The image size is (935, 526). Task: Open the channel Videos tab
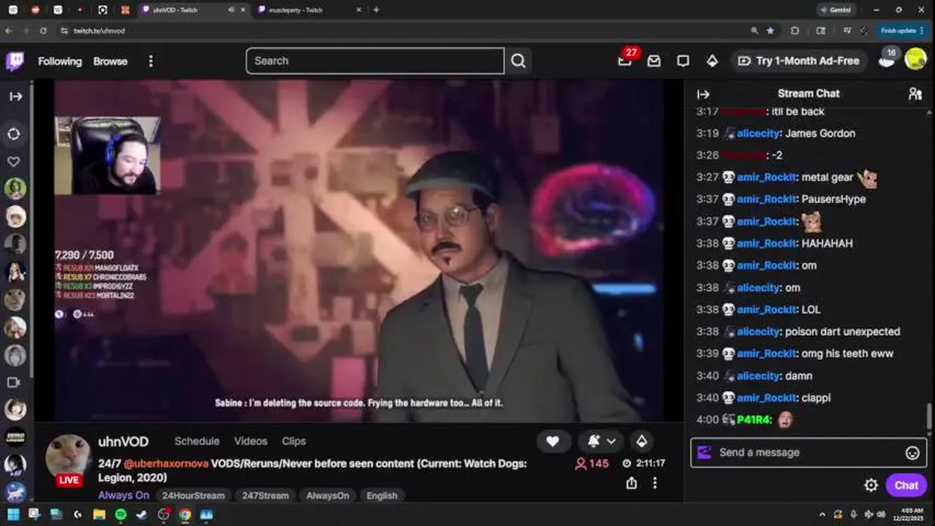[251, 441]
